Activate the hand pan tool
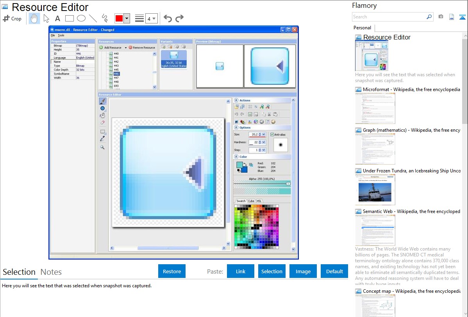 tap(34, 18)
